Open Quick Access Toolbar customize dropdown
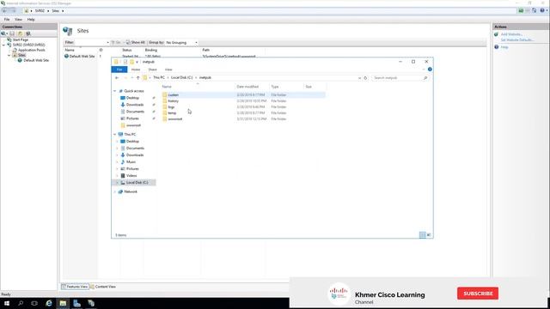Screen dimensions: 550x309 [137, 62]
